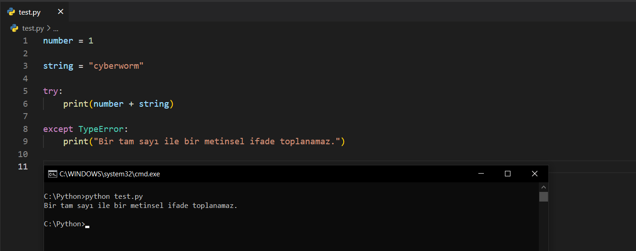The width and height of the screenshot is (636, 251).
Task: Click test.py in the breadcrumb path
Action: click(33, 28)
